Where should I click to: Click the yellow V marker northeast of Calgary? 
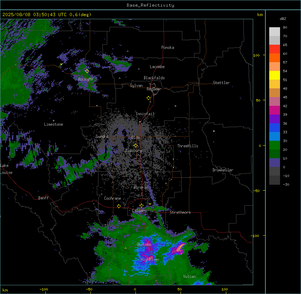coord(150,204)
